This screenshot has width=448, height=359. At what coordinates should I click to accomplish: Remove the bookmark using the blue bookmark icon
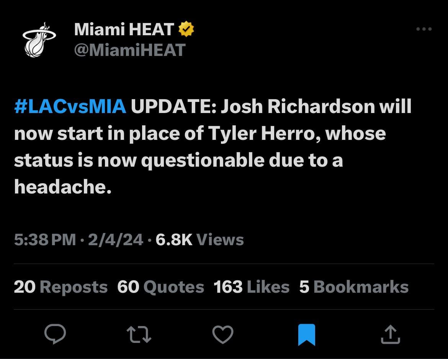pos(306,334)
